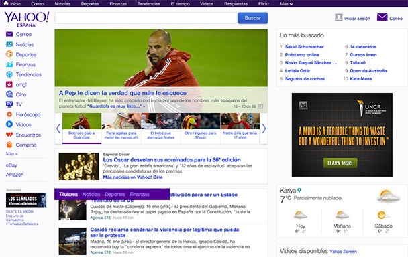Select Tiene agallas para meter thumbnail
408x257 pixels.
tap(121, 128)
